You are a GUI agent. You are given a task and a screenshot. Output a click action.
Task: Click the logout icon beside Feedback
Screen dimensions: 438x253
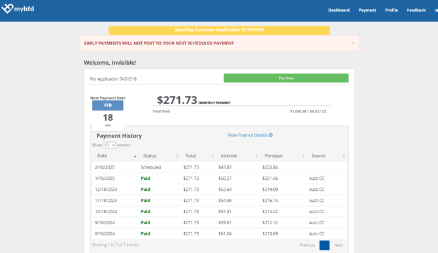pos(436,10)
